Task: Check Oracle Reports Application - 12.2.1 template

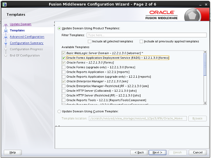Action: tap(63, 72)
